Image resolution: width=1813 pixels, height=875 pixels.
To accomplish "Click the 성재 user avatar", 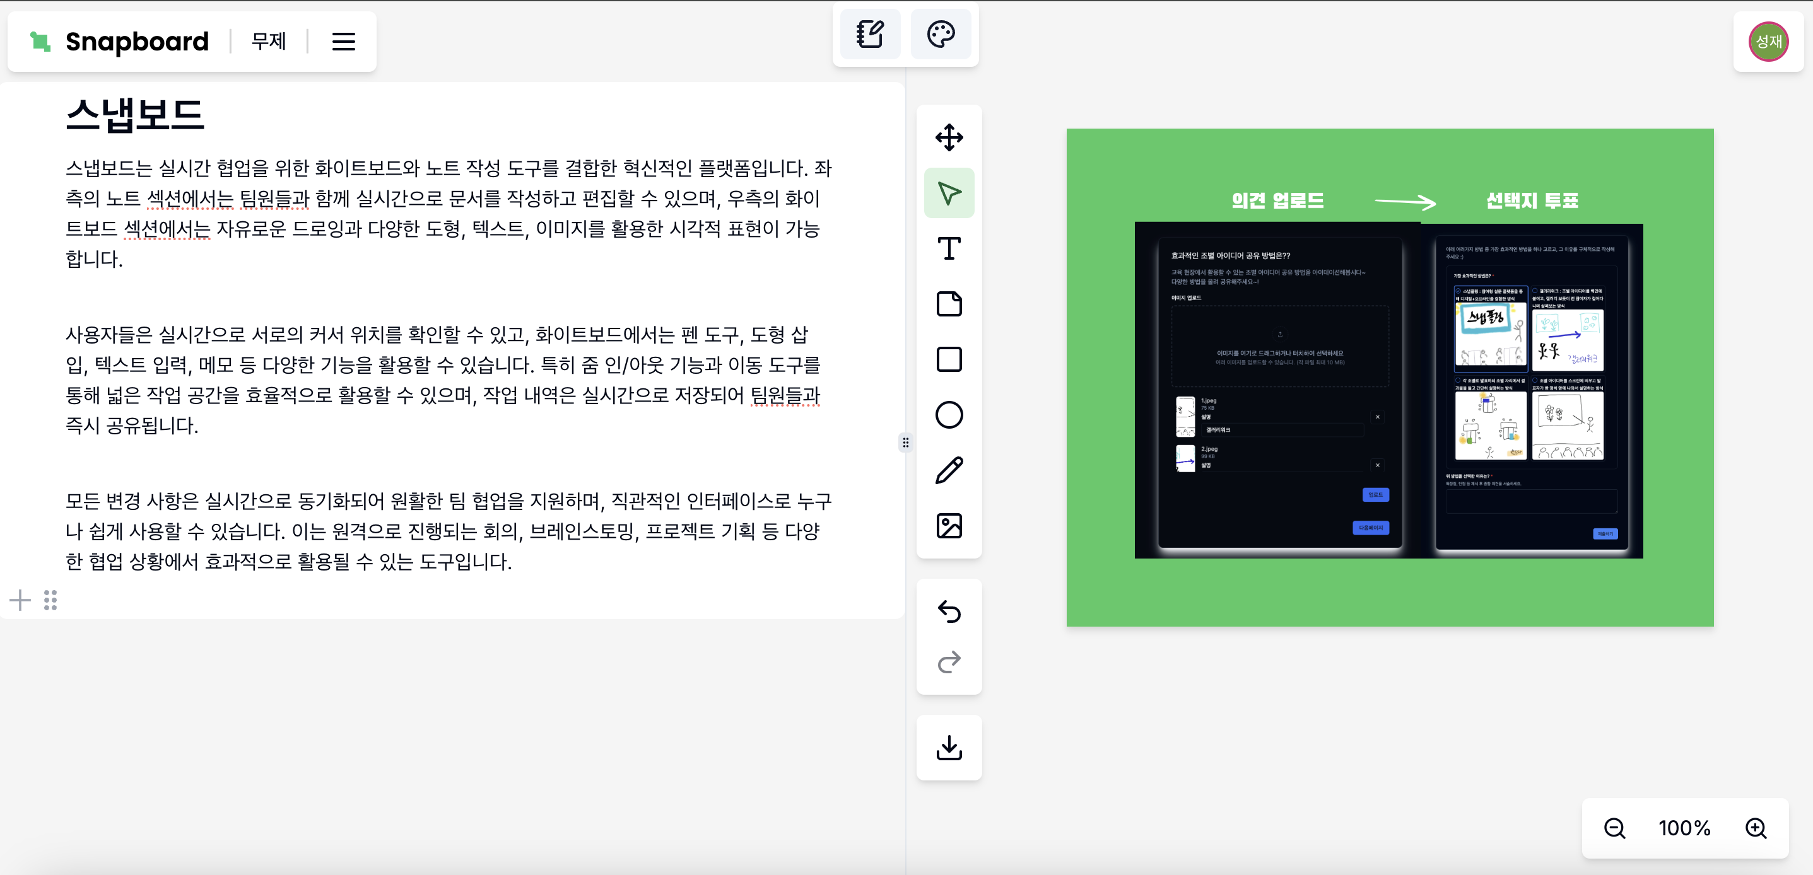I will (1768, 42).
